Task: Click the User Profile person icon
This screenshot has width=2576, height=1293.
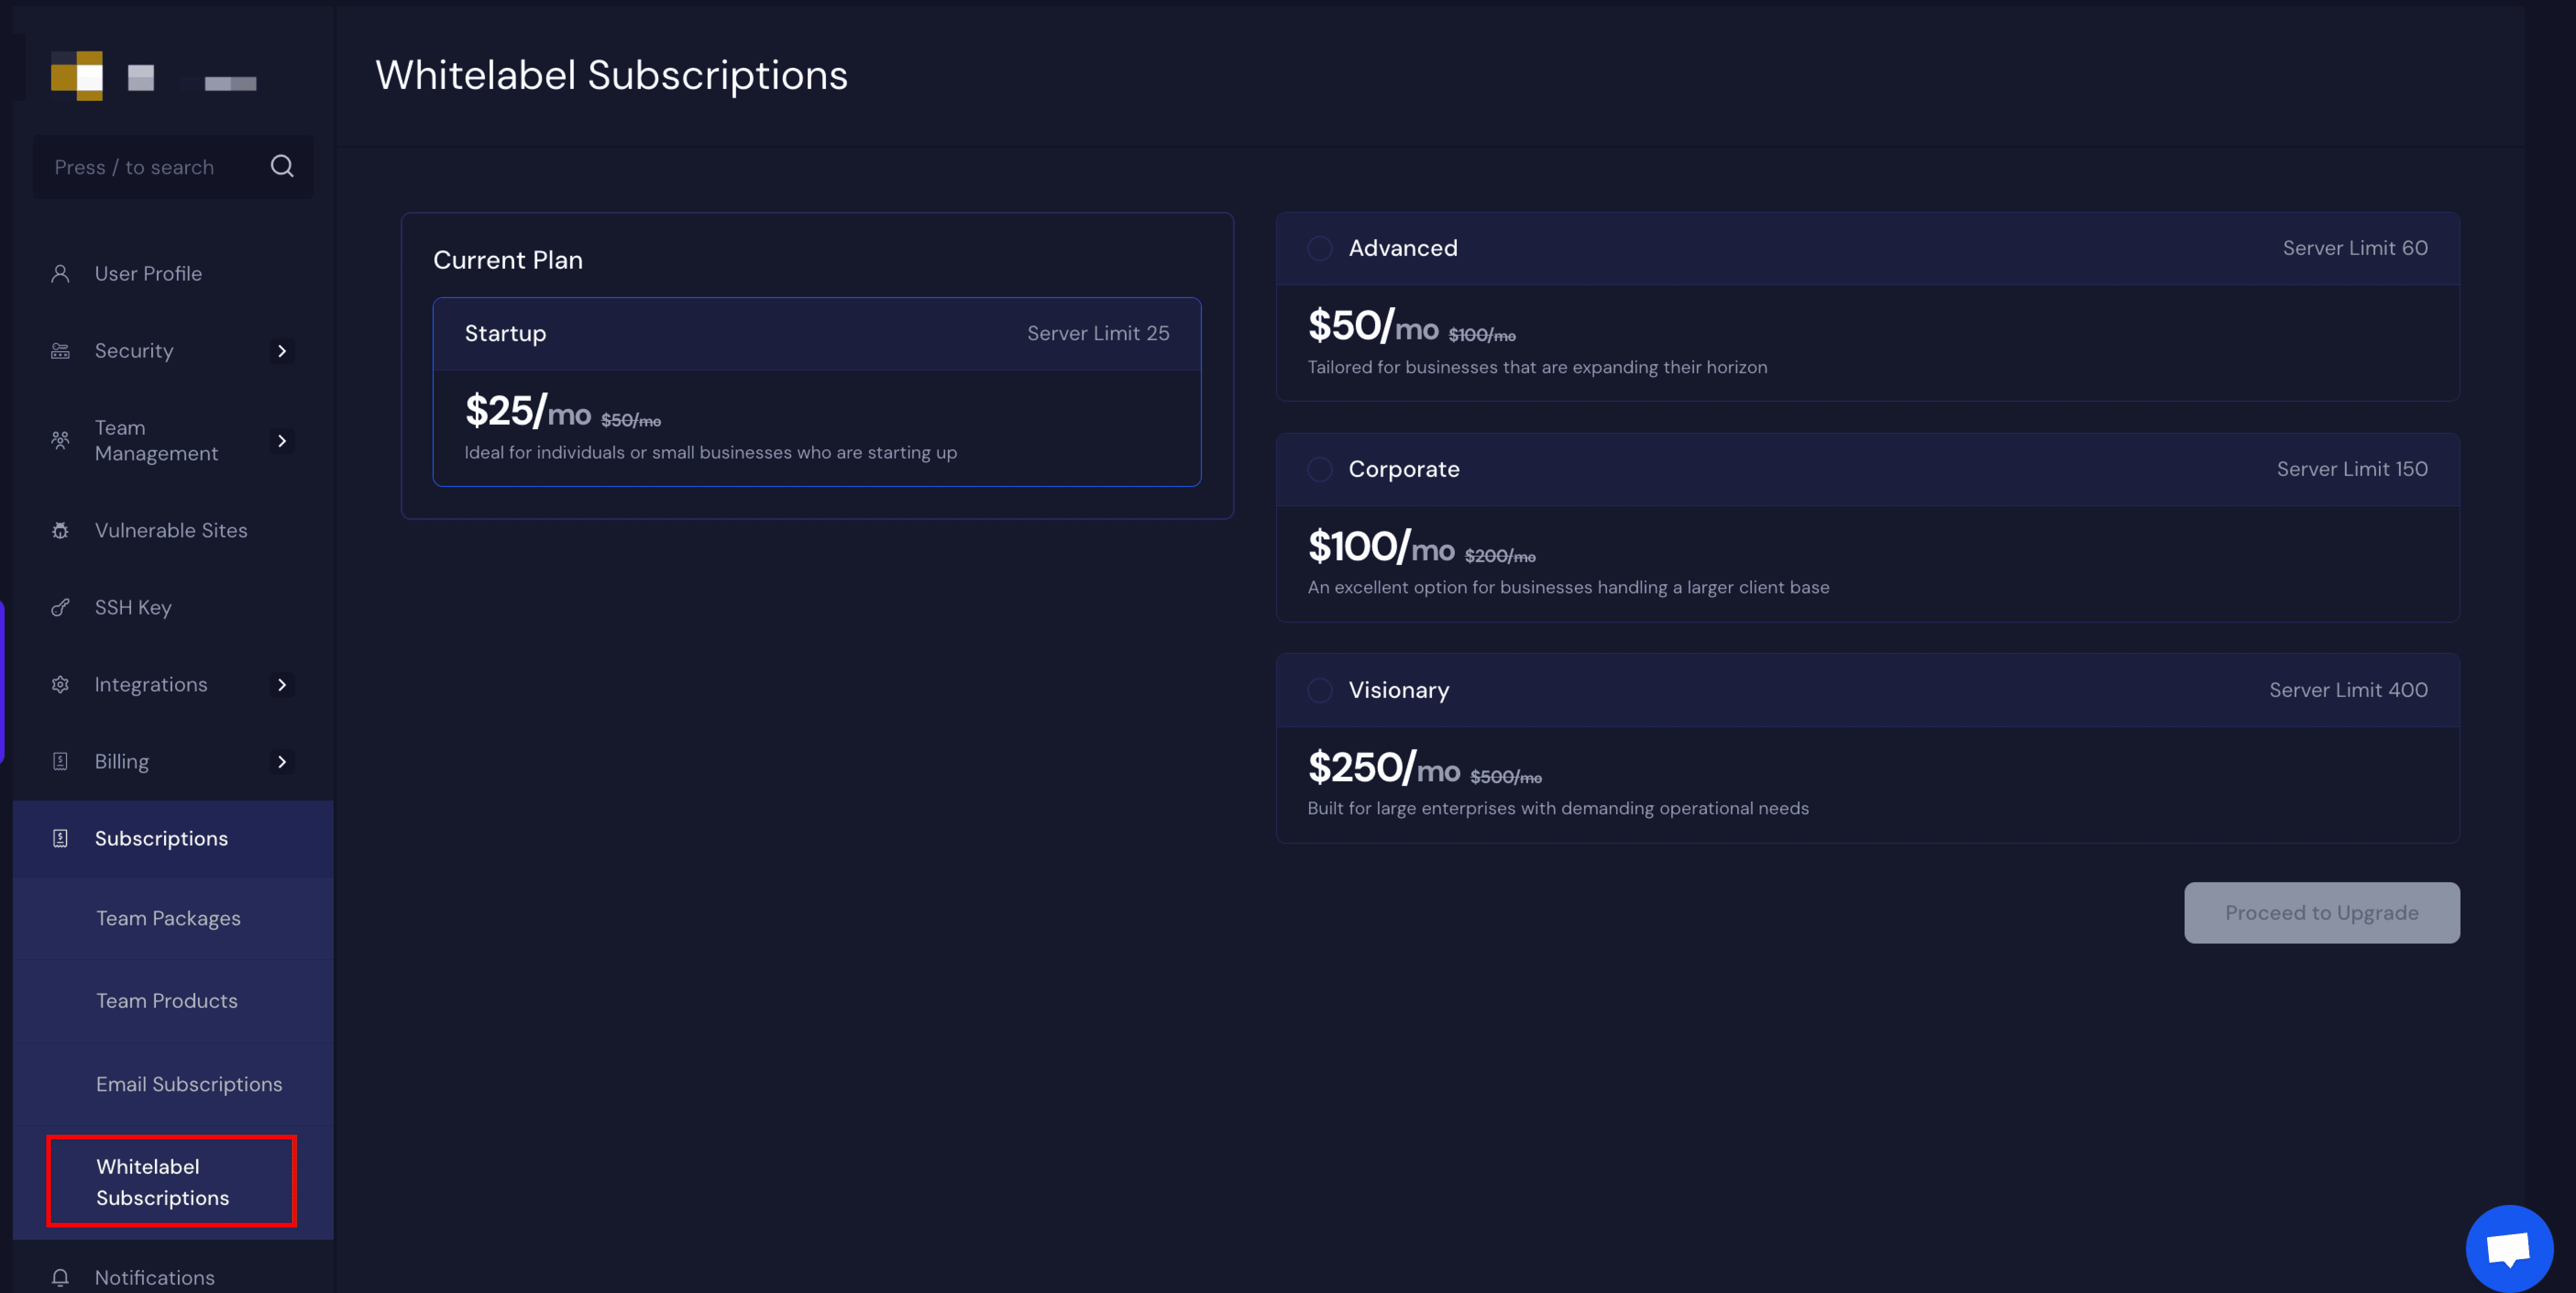Action: (x=60, y=273)
